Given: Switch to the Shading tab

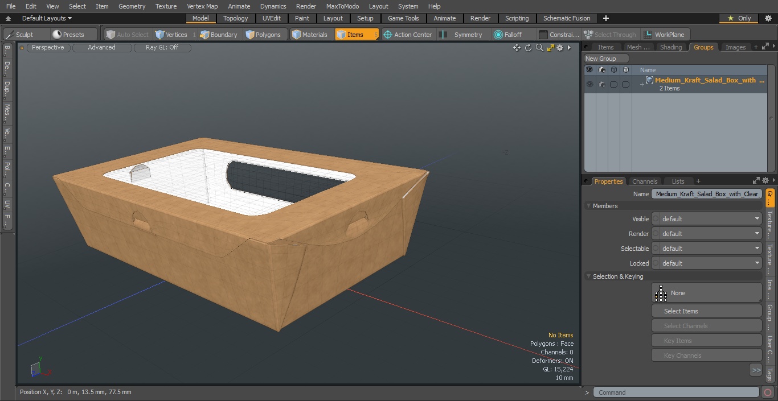Looking at the screenshot, I should pyautogui.click(x=670, y=47).
